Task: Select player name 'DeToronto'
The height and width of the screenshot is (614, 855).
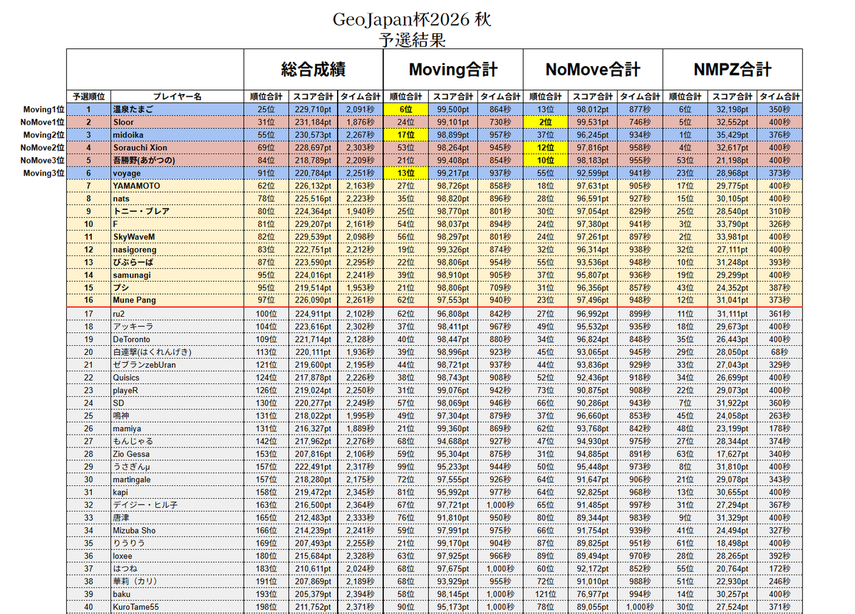Action: 132,339
